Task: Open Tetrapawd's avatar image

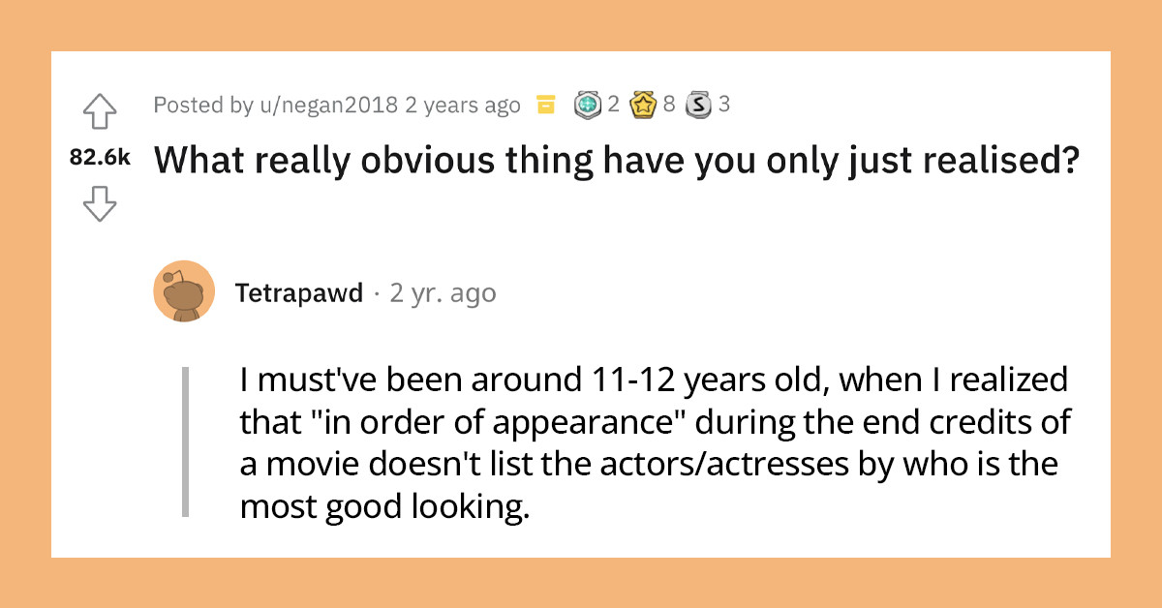Action: pos(184,291)
